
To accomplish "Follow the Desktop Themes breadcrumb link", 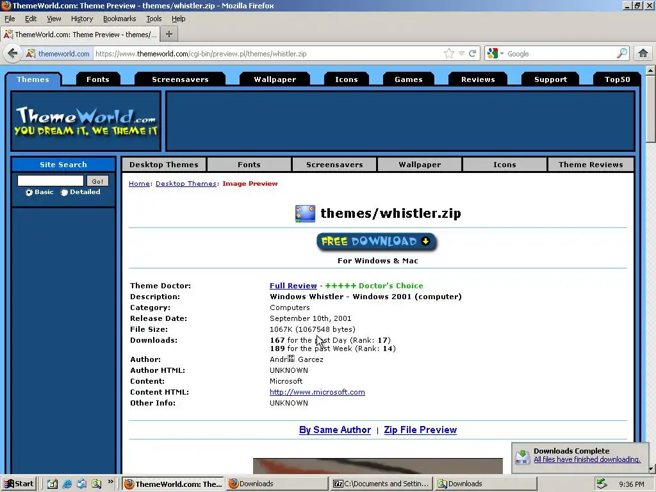I will click(186, 184).
